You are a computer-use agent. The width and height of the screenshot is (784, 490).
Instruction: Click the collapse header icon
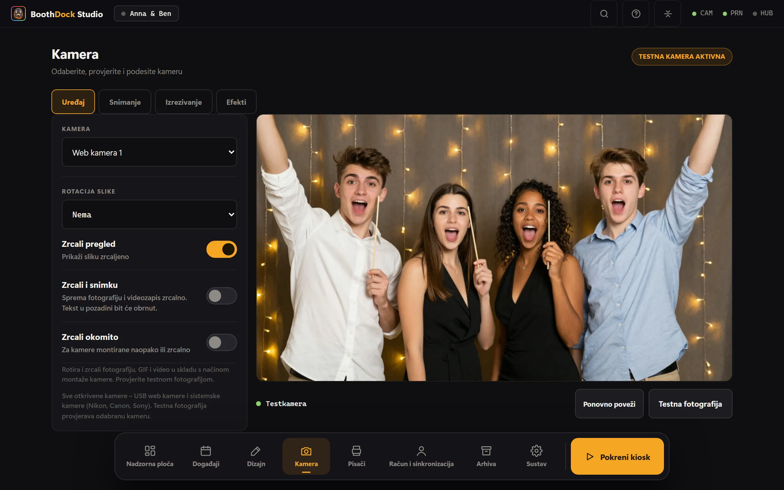click(x=667, y=13)
